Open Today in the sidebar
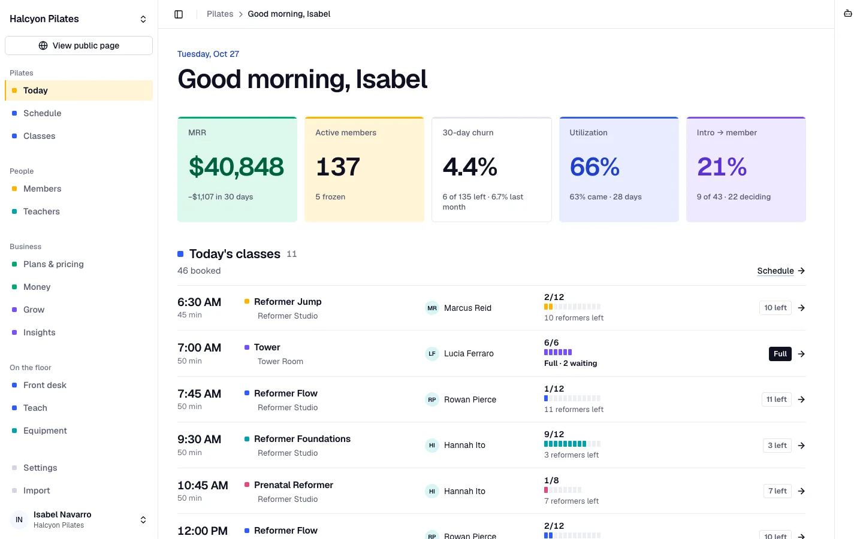 coord(79,90)
